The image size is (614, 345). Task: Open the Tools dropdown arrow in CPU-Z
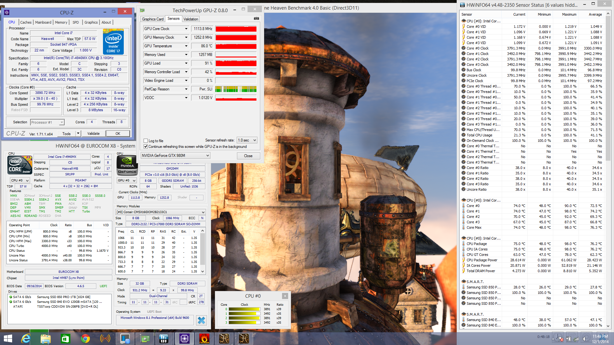(x=78, y=134)
